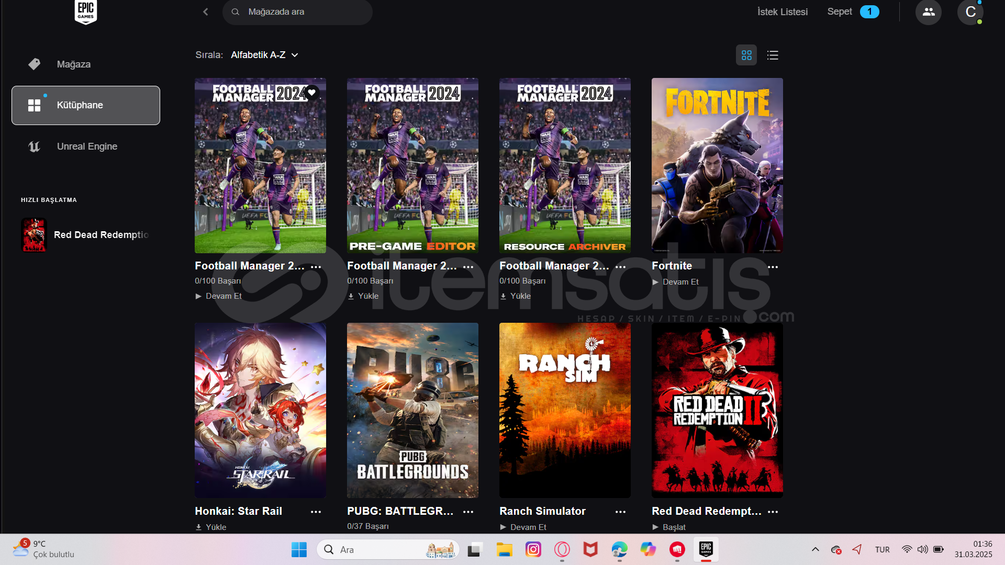Open Red Dead Redemption options menu
1005x565 pixels.
pos(773,512)
